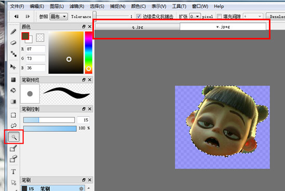Image resolution: width=285 pixels, height=191 pixels.
Task: Float the 笔刷 brush list panel
Action: click(84, 180)
